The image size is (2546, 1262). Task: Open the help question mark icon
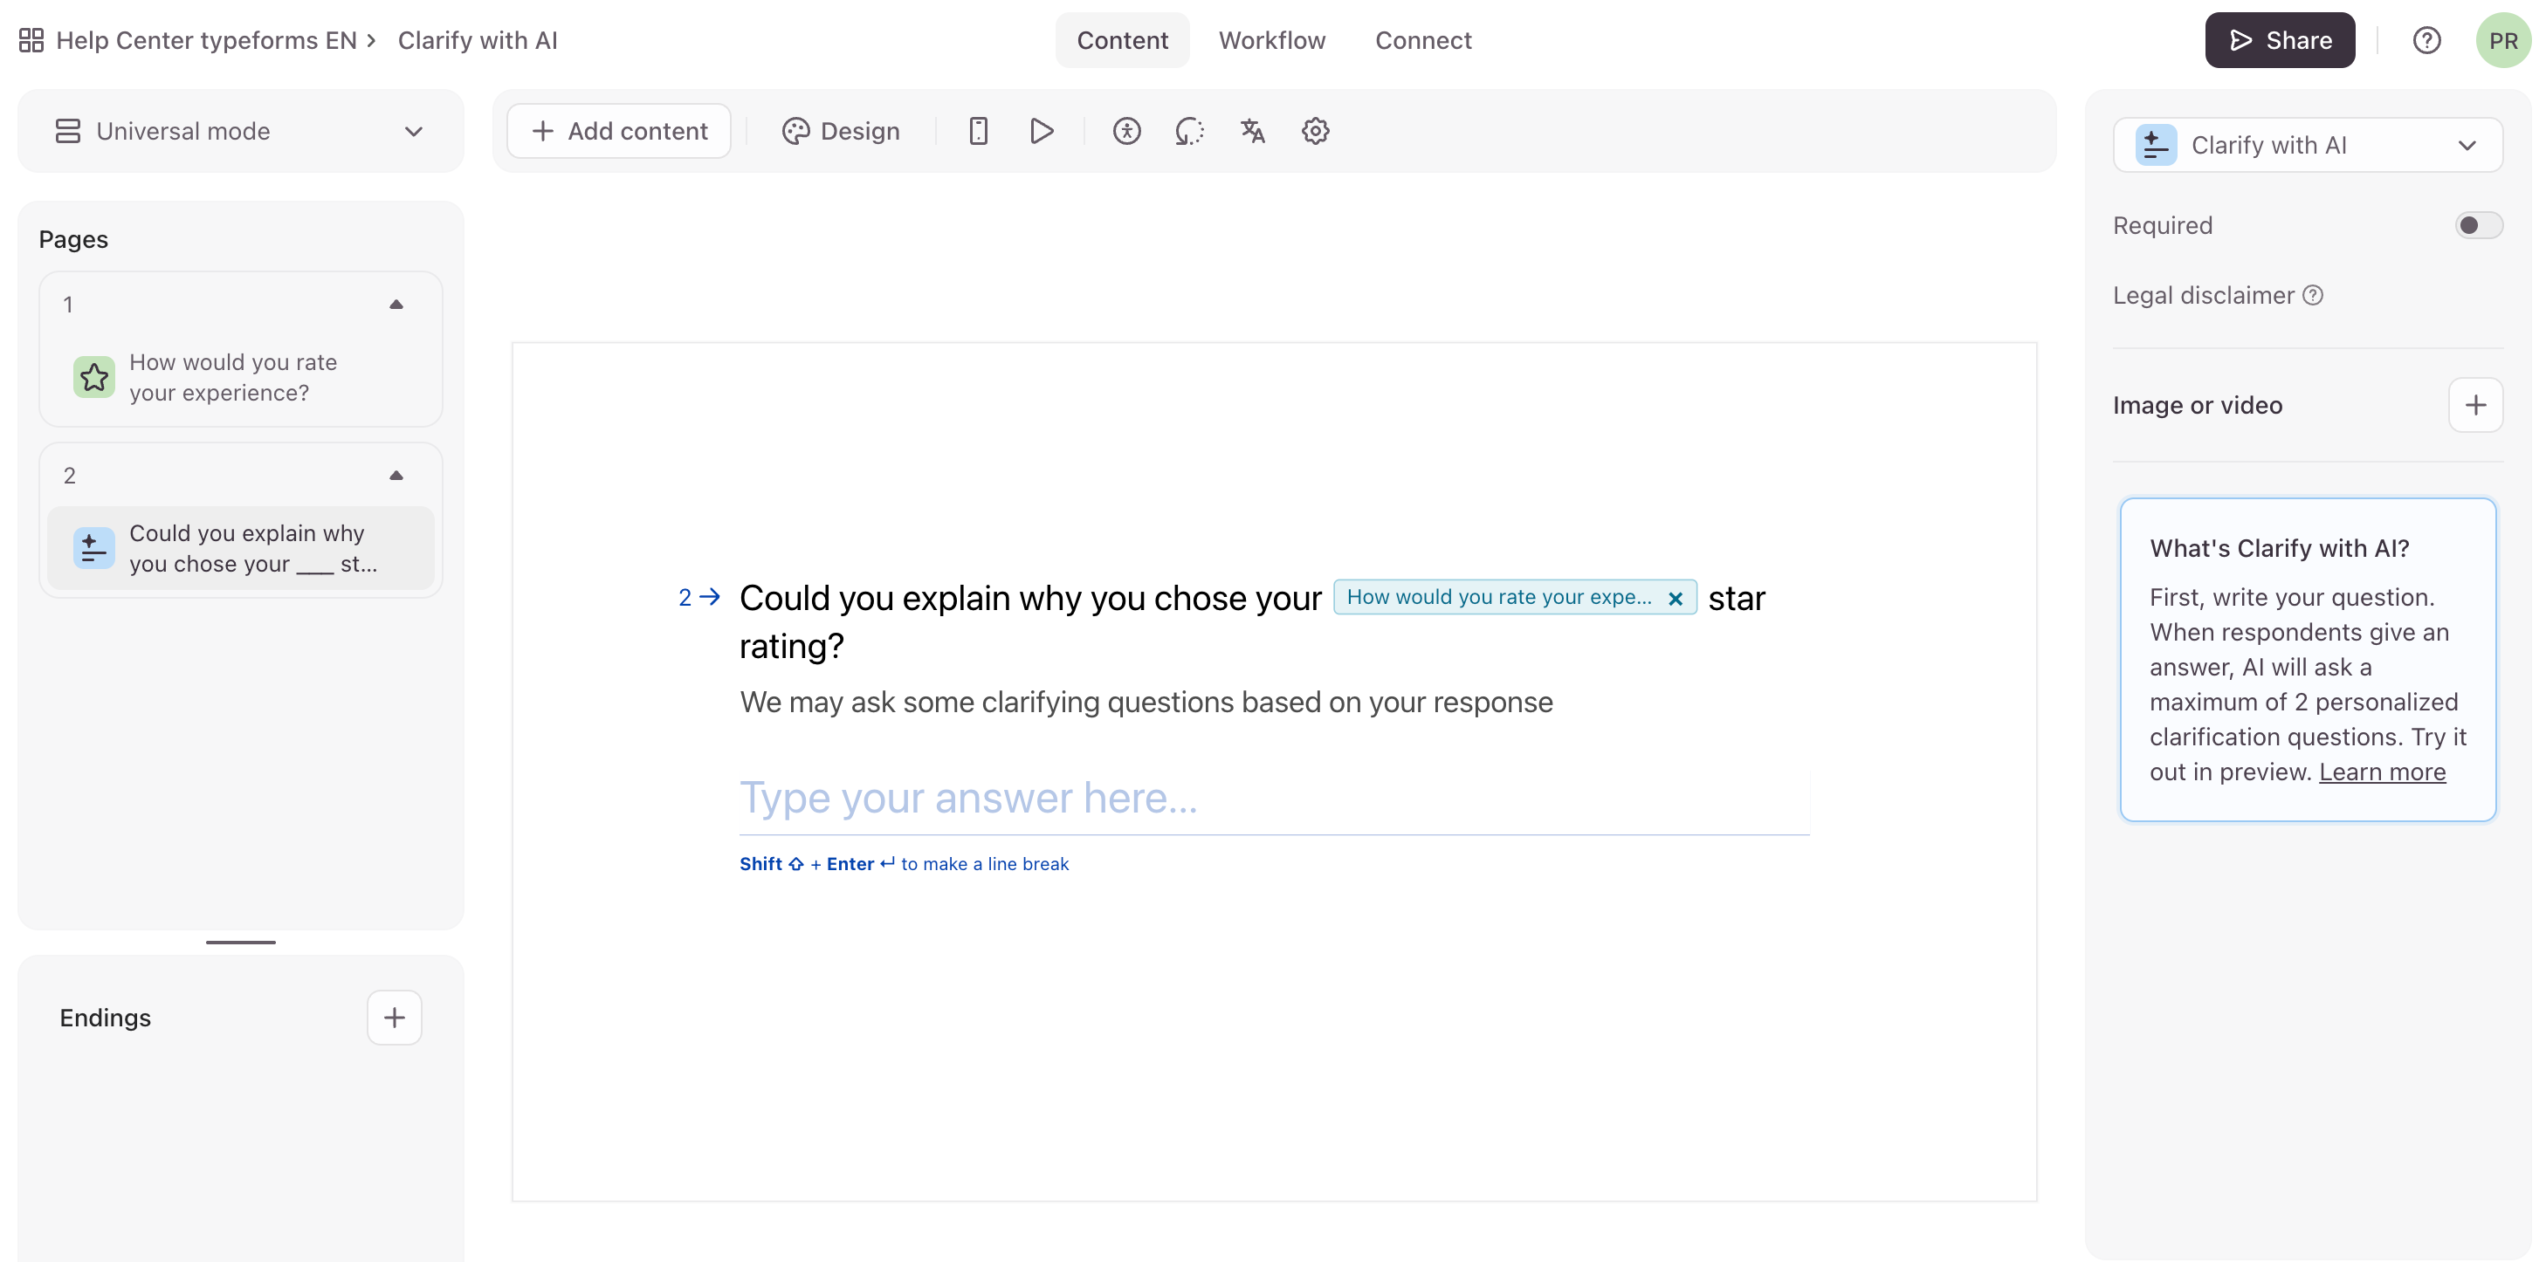tap(2426, 40)
